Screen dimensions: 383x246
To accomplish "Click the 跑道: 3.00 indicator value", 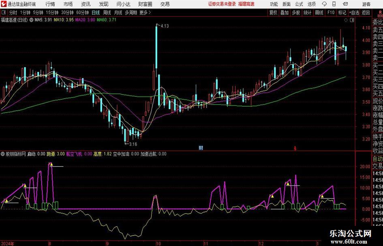I will 56,154.
